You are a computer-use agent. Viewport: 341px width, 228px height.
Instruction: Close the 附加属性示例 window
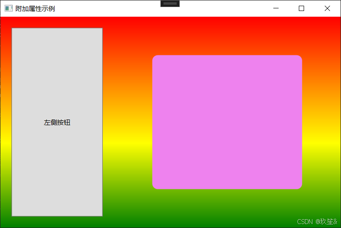[327, 8]
